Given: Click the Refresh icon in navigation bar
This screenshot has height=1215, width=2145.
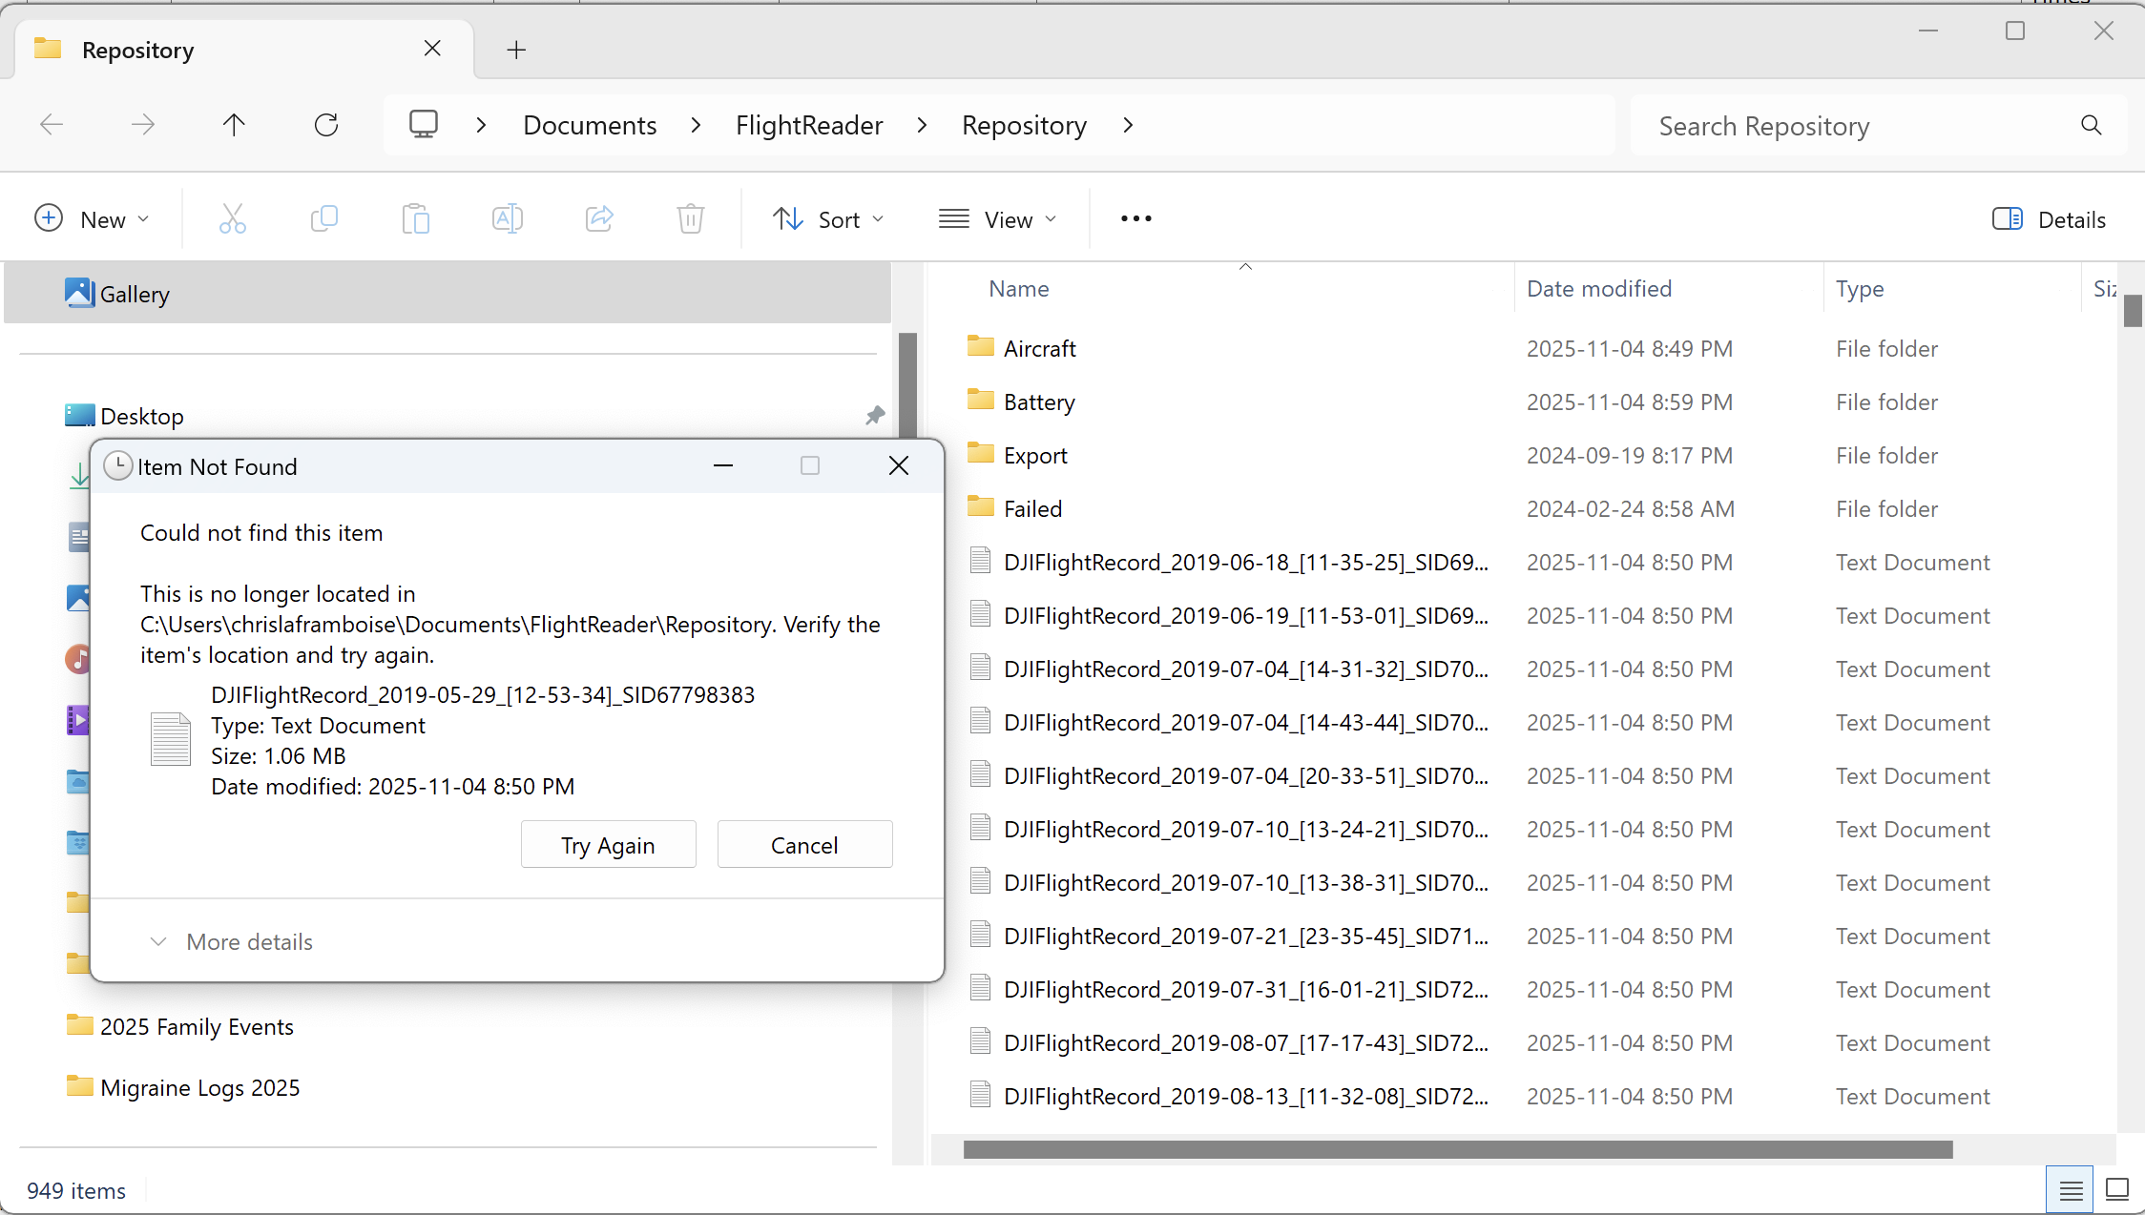Looking at the screenshot, I should [x=326, y=125].
